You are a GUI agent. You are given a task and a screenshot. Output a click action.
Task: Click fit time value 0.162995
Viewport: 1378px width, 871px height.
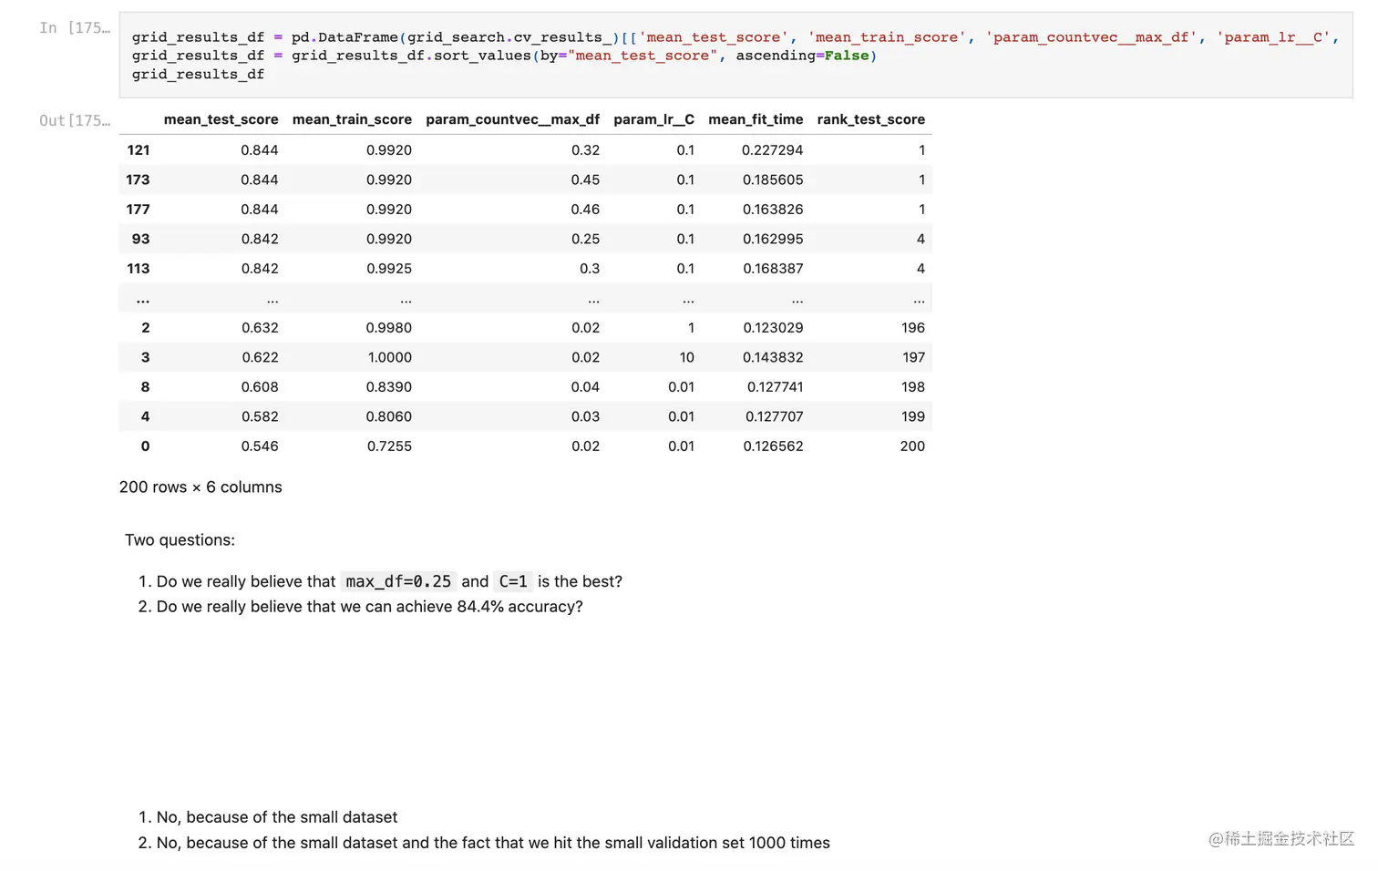pyautogui.click(x=773, y=239)
